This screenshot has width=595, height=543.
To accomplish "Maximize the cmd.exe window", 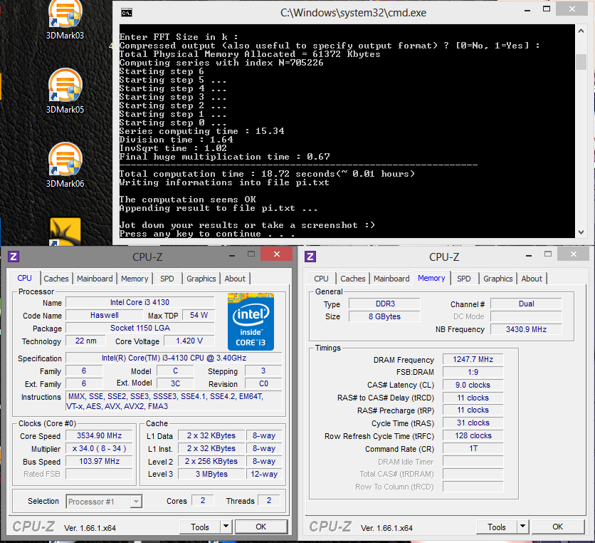I will [547, 9].
